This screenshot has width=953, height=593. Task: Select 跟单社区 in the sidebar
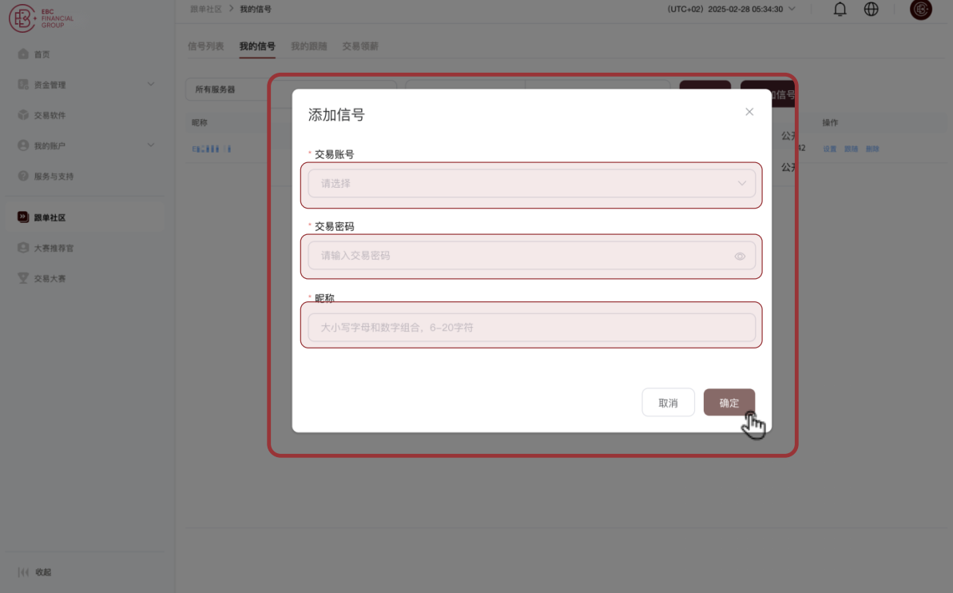pos(84,217)
